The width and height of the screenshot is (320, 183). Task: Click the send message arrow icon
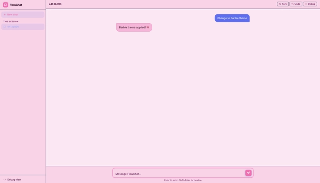(x=248, y=173)
